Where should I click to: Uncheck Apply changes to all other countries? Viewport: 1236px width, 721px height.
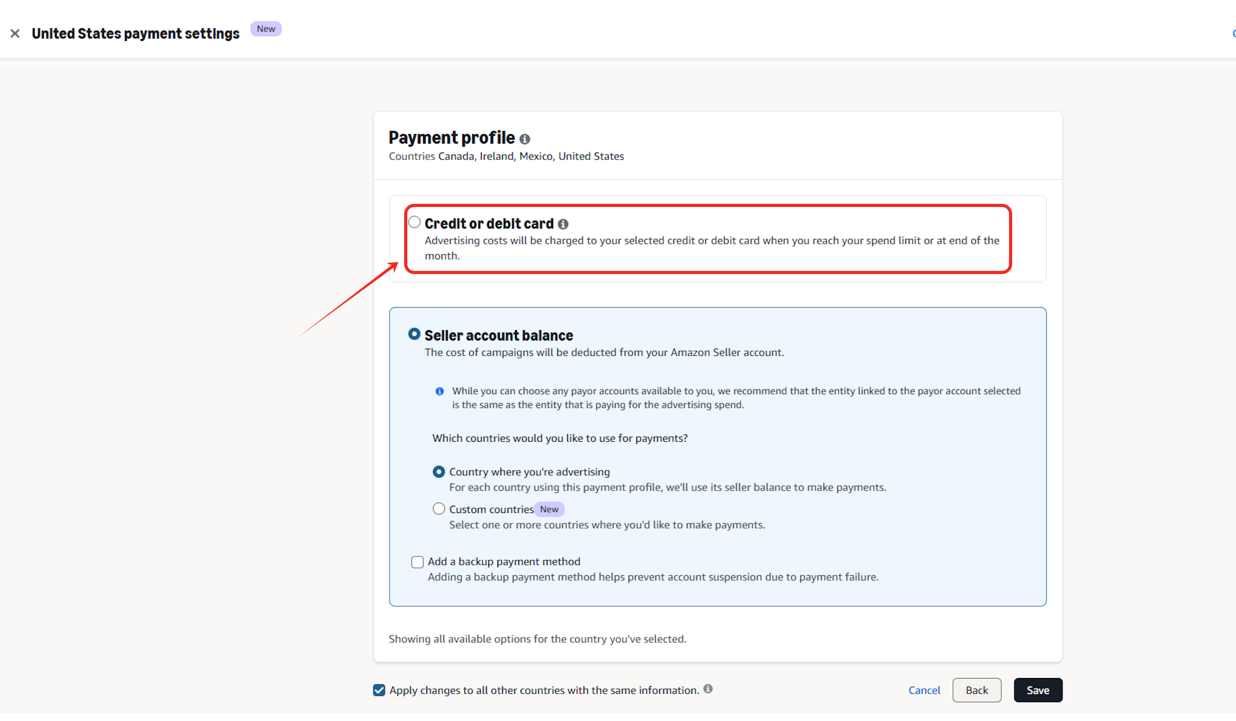(379, 690)
